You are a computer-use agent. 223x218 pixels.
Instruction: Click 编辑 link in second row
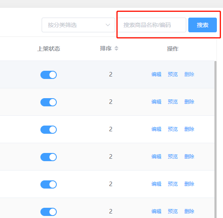[156, 102]
